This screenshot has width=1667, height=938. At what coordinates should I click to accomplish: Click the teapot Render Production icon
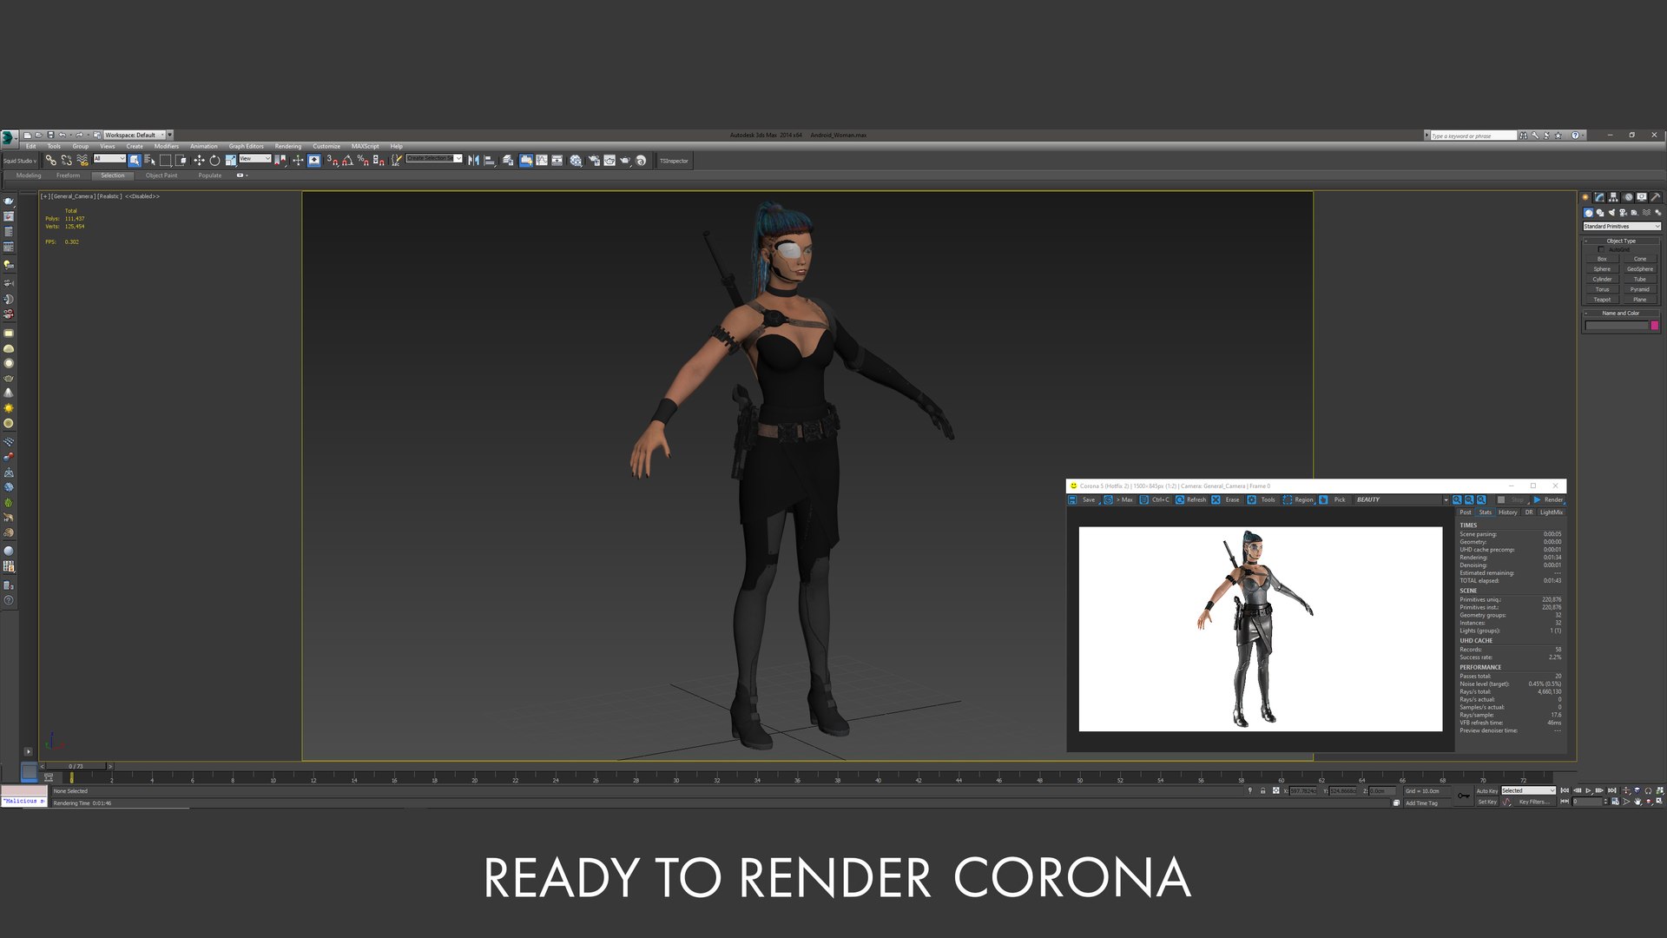coord(624,160)
